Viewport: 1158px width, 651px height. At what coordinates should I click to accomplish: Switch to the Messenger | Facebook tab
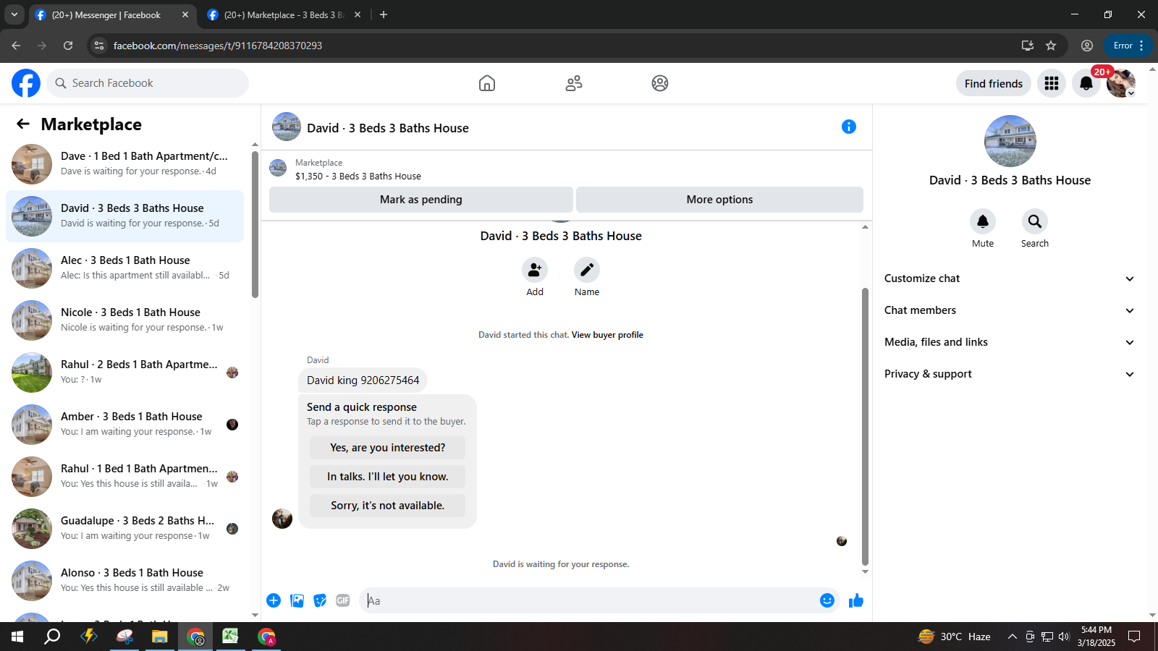[112, 15]
